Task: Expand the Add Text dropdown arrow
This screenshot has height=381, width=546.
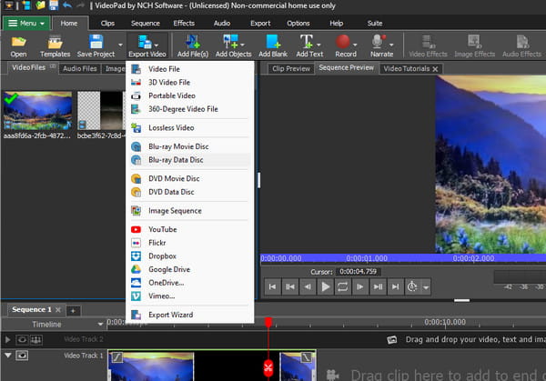Action: (318, 45)
